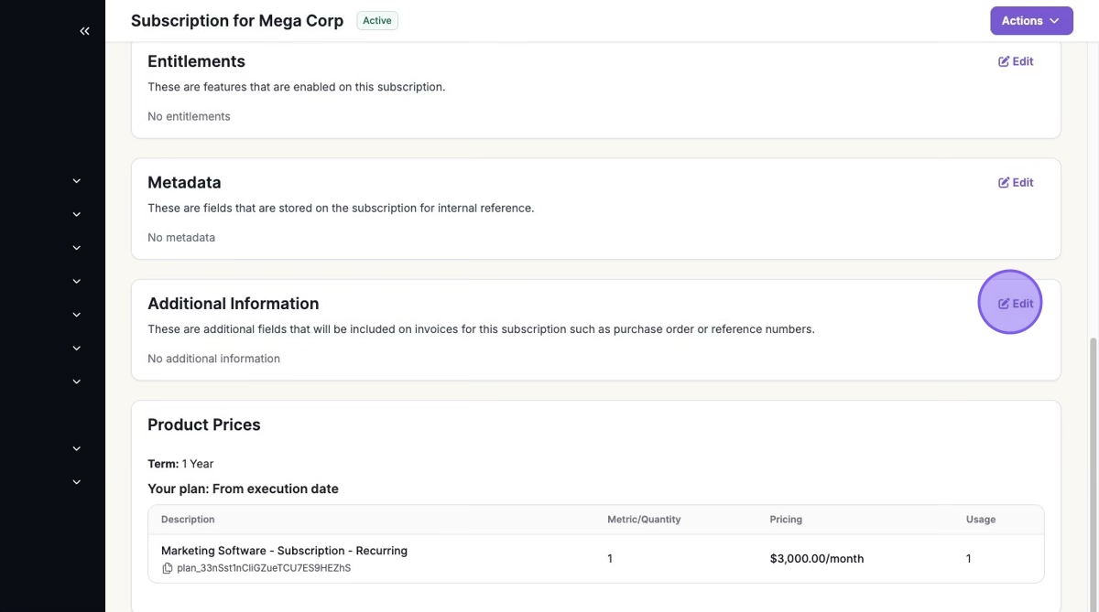Click the pencil Edit icon for Metadata
The height and width of the screenshot is (612, 1099).
coord(1004,183)
